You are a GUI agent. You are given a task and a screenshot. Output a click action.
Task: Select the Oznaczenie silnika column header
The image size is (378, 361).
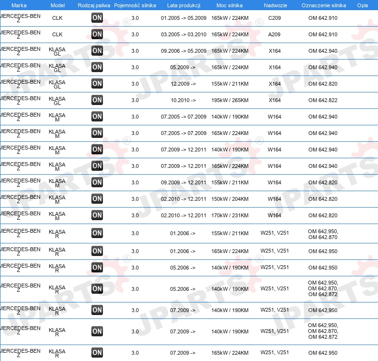(x=324, y=5)
